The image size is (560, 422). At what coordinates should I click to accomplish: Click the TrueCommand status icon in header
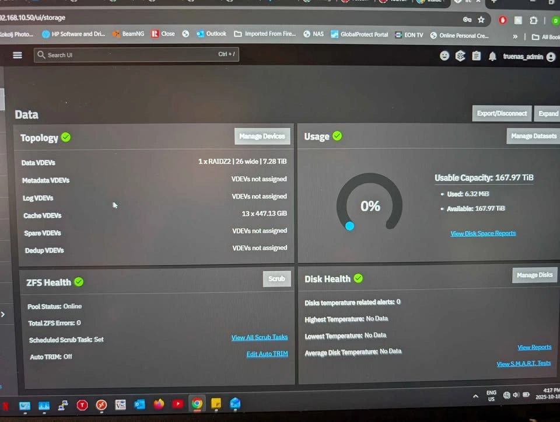click(460, 56)
